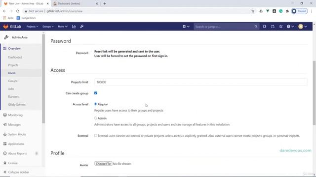Expand the More navigation menu
This screenshot has width=316, height=177.
pos(63,27)
